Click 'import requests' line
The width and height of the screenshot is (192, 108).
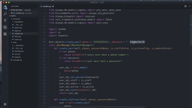58,36
